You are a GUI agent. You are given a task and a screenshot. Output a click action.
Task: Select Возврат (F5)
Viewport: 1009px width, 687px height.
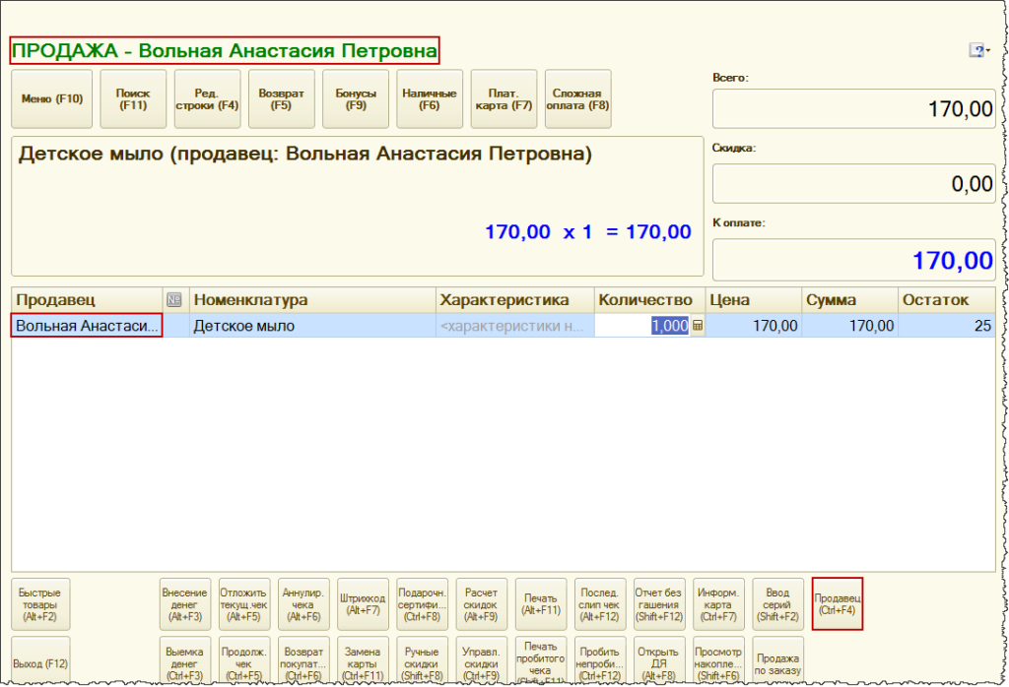point(282,99)
